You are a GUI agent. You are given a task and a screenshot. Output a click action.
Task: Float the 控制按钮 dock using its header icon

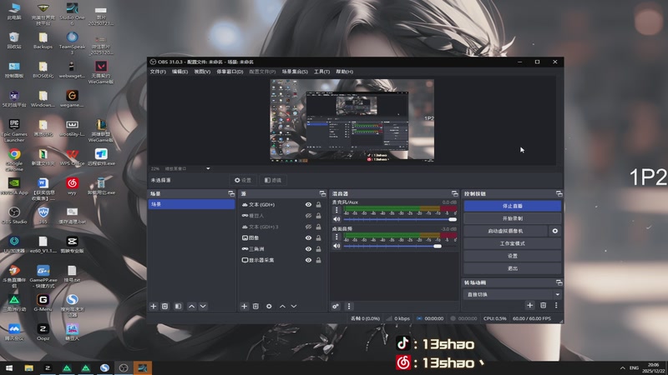pos(559,193)
